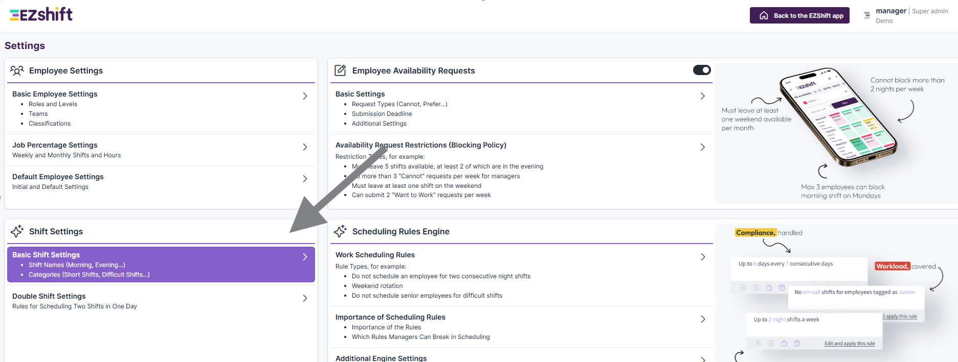Image resolution: width=958 pixels, height=362 pixels.
Task: Click 'Rules for Scheduling Two Shifts' text
Action: (x=75, y=306)
